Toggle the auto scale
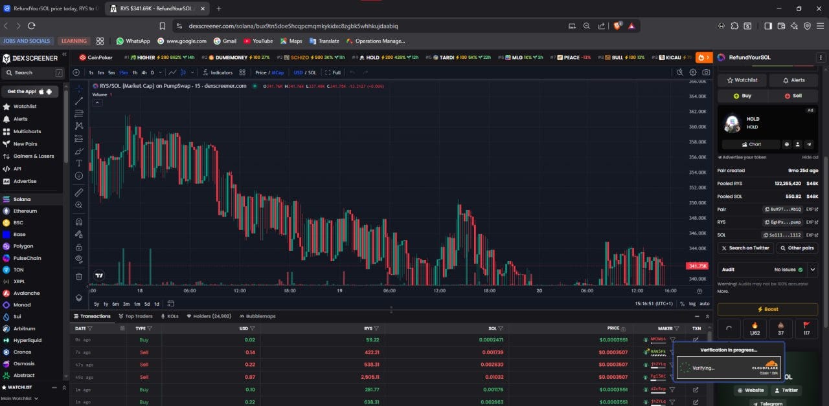 [x=705, y=304]
